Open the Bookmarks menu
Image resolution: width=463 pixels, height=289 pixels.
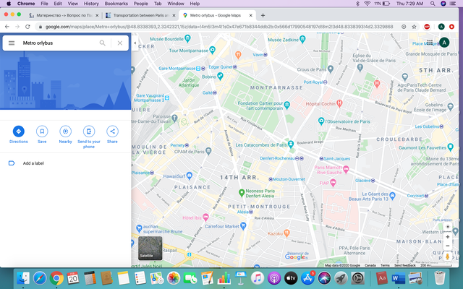(116, 4)
